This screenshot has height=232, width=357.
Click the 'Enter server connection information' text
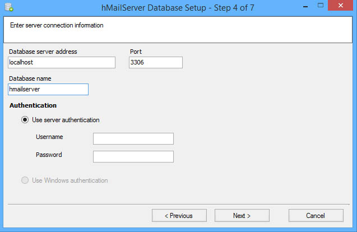click(57, 25)
